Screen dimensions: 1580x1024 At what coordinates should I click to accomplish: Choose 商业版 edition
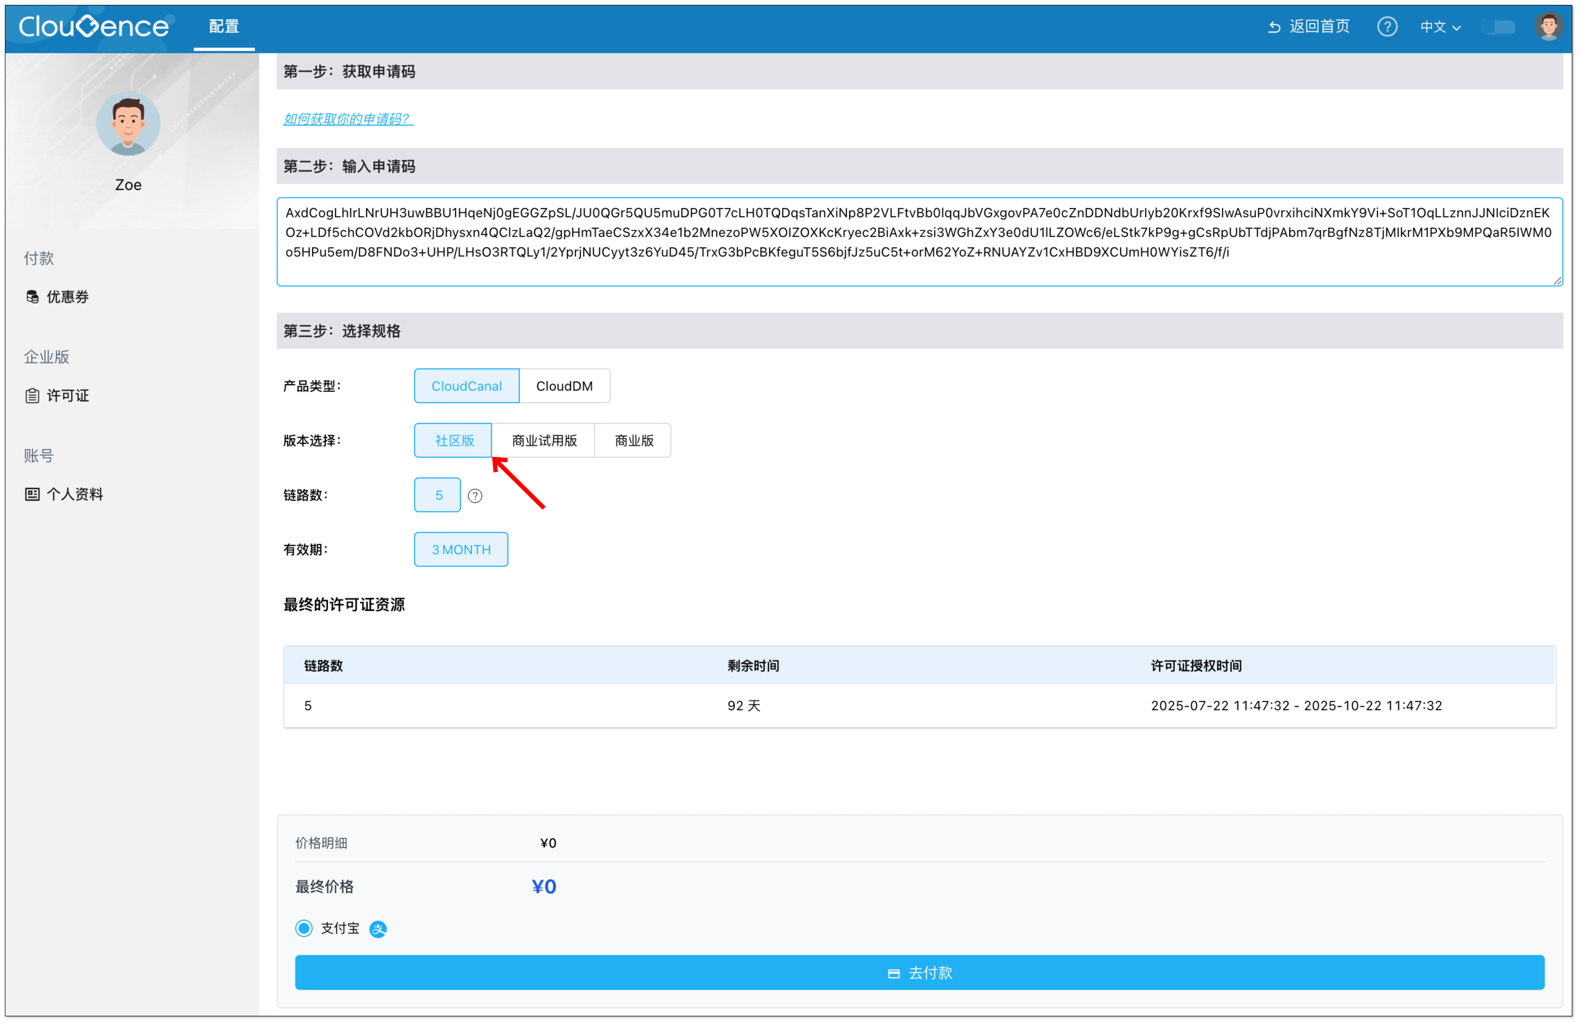click(633, 440)
